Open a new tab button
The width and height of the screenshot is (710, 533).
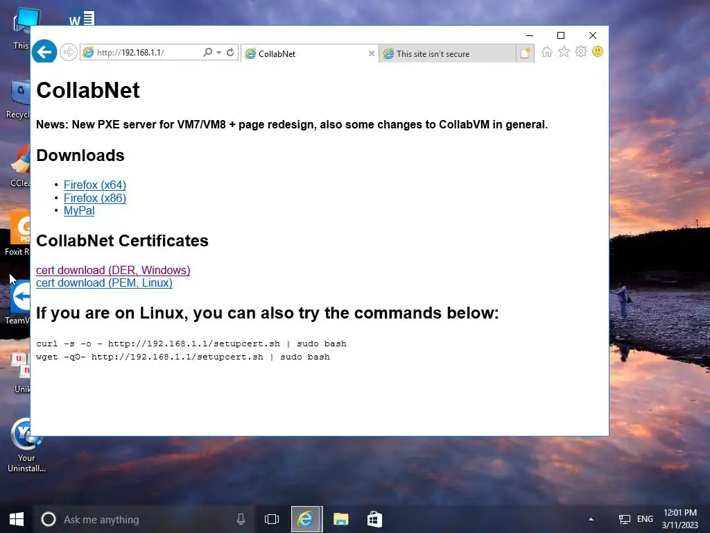[x=526, y=53]
